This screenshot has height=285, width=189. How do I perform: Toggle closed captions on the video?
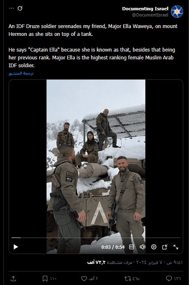pyautogui.click(x=131, y=247)
